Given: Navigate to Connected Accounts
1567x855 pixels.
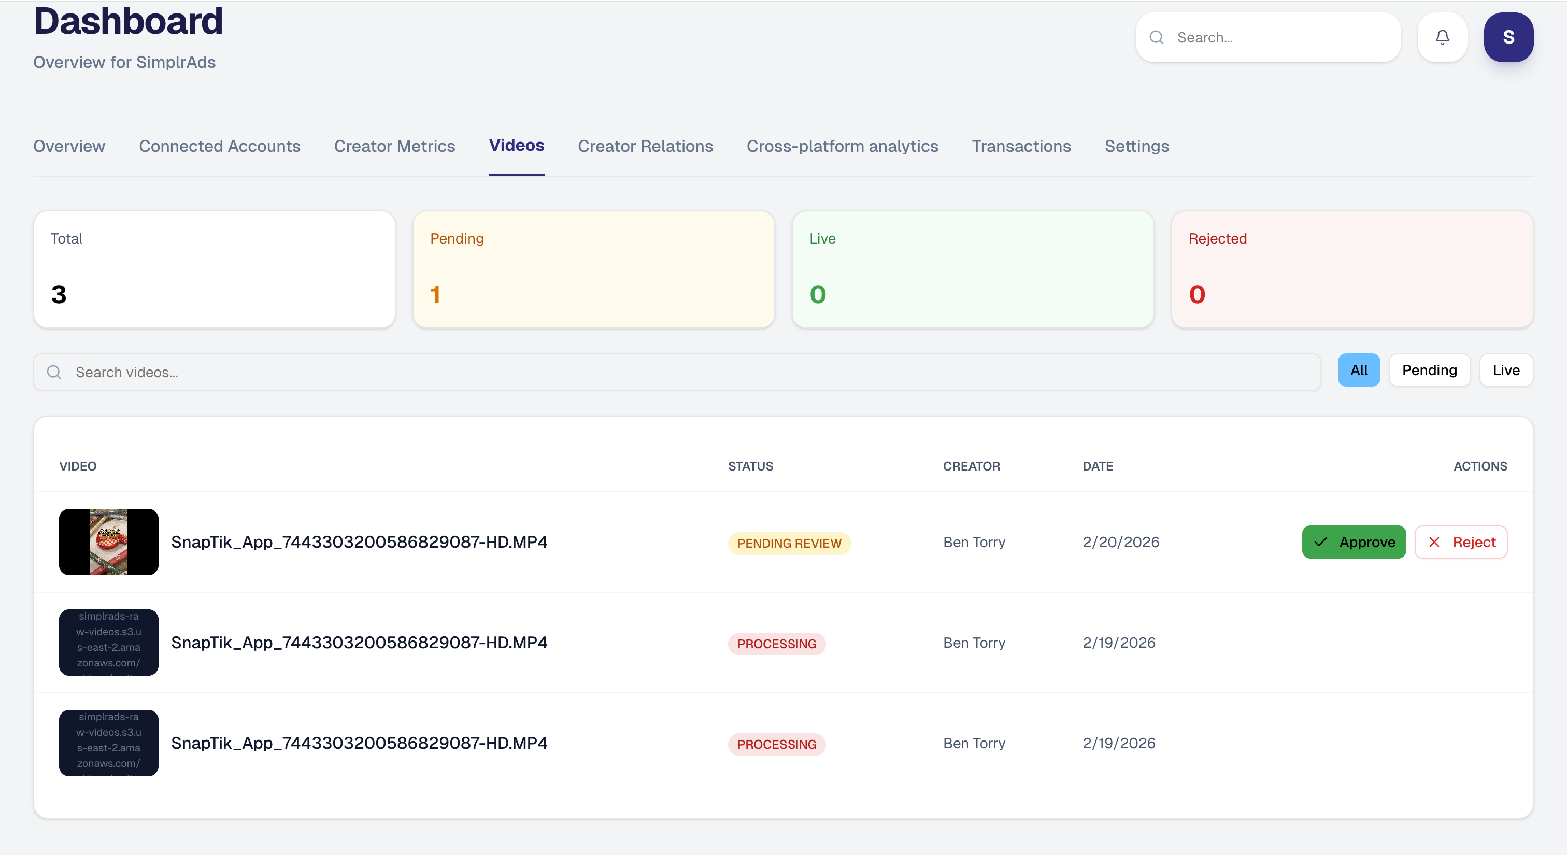Looking at the screenshot, I should tap(220, 146).
